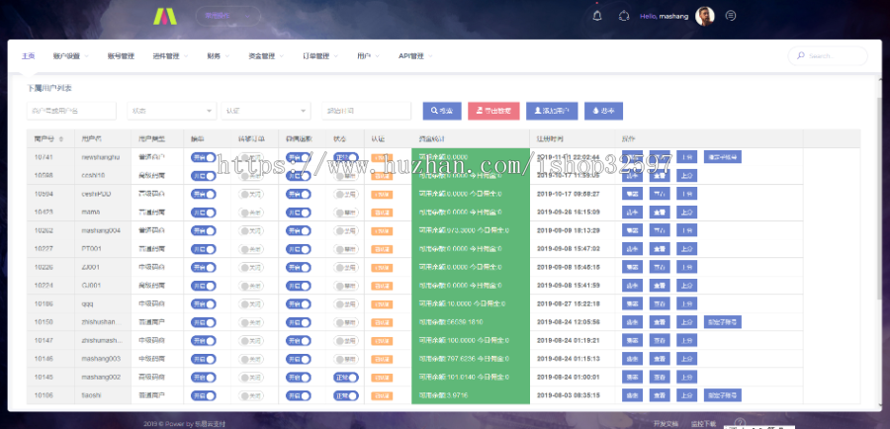The height and width of the screenshot is (429, 890).
Task: Toggle the 状态 switch for mashang003
Action: click(x=346, y=359)
